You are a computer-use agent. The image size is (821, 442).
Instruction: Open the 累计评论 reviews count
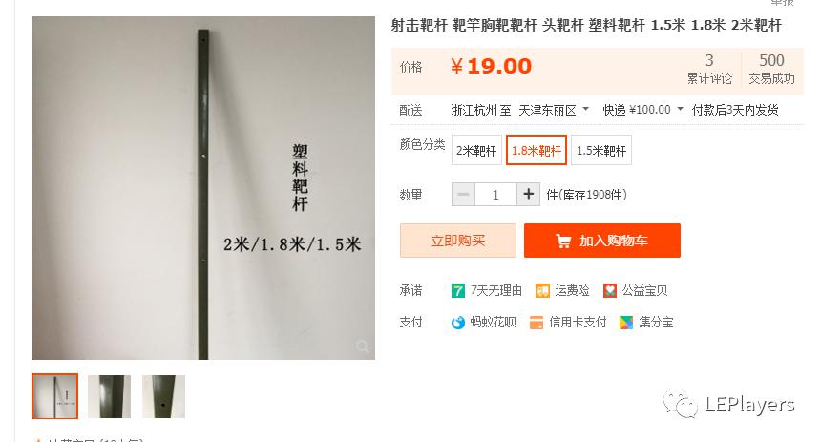pos(709,69)
